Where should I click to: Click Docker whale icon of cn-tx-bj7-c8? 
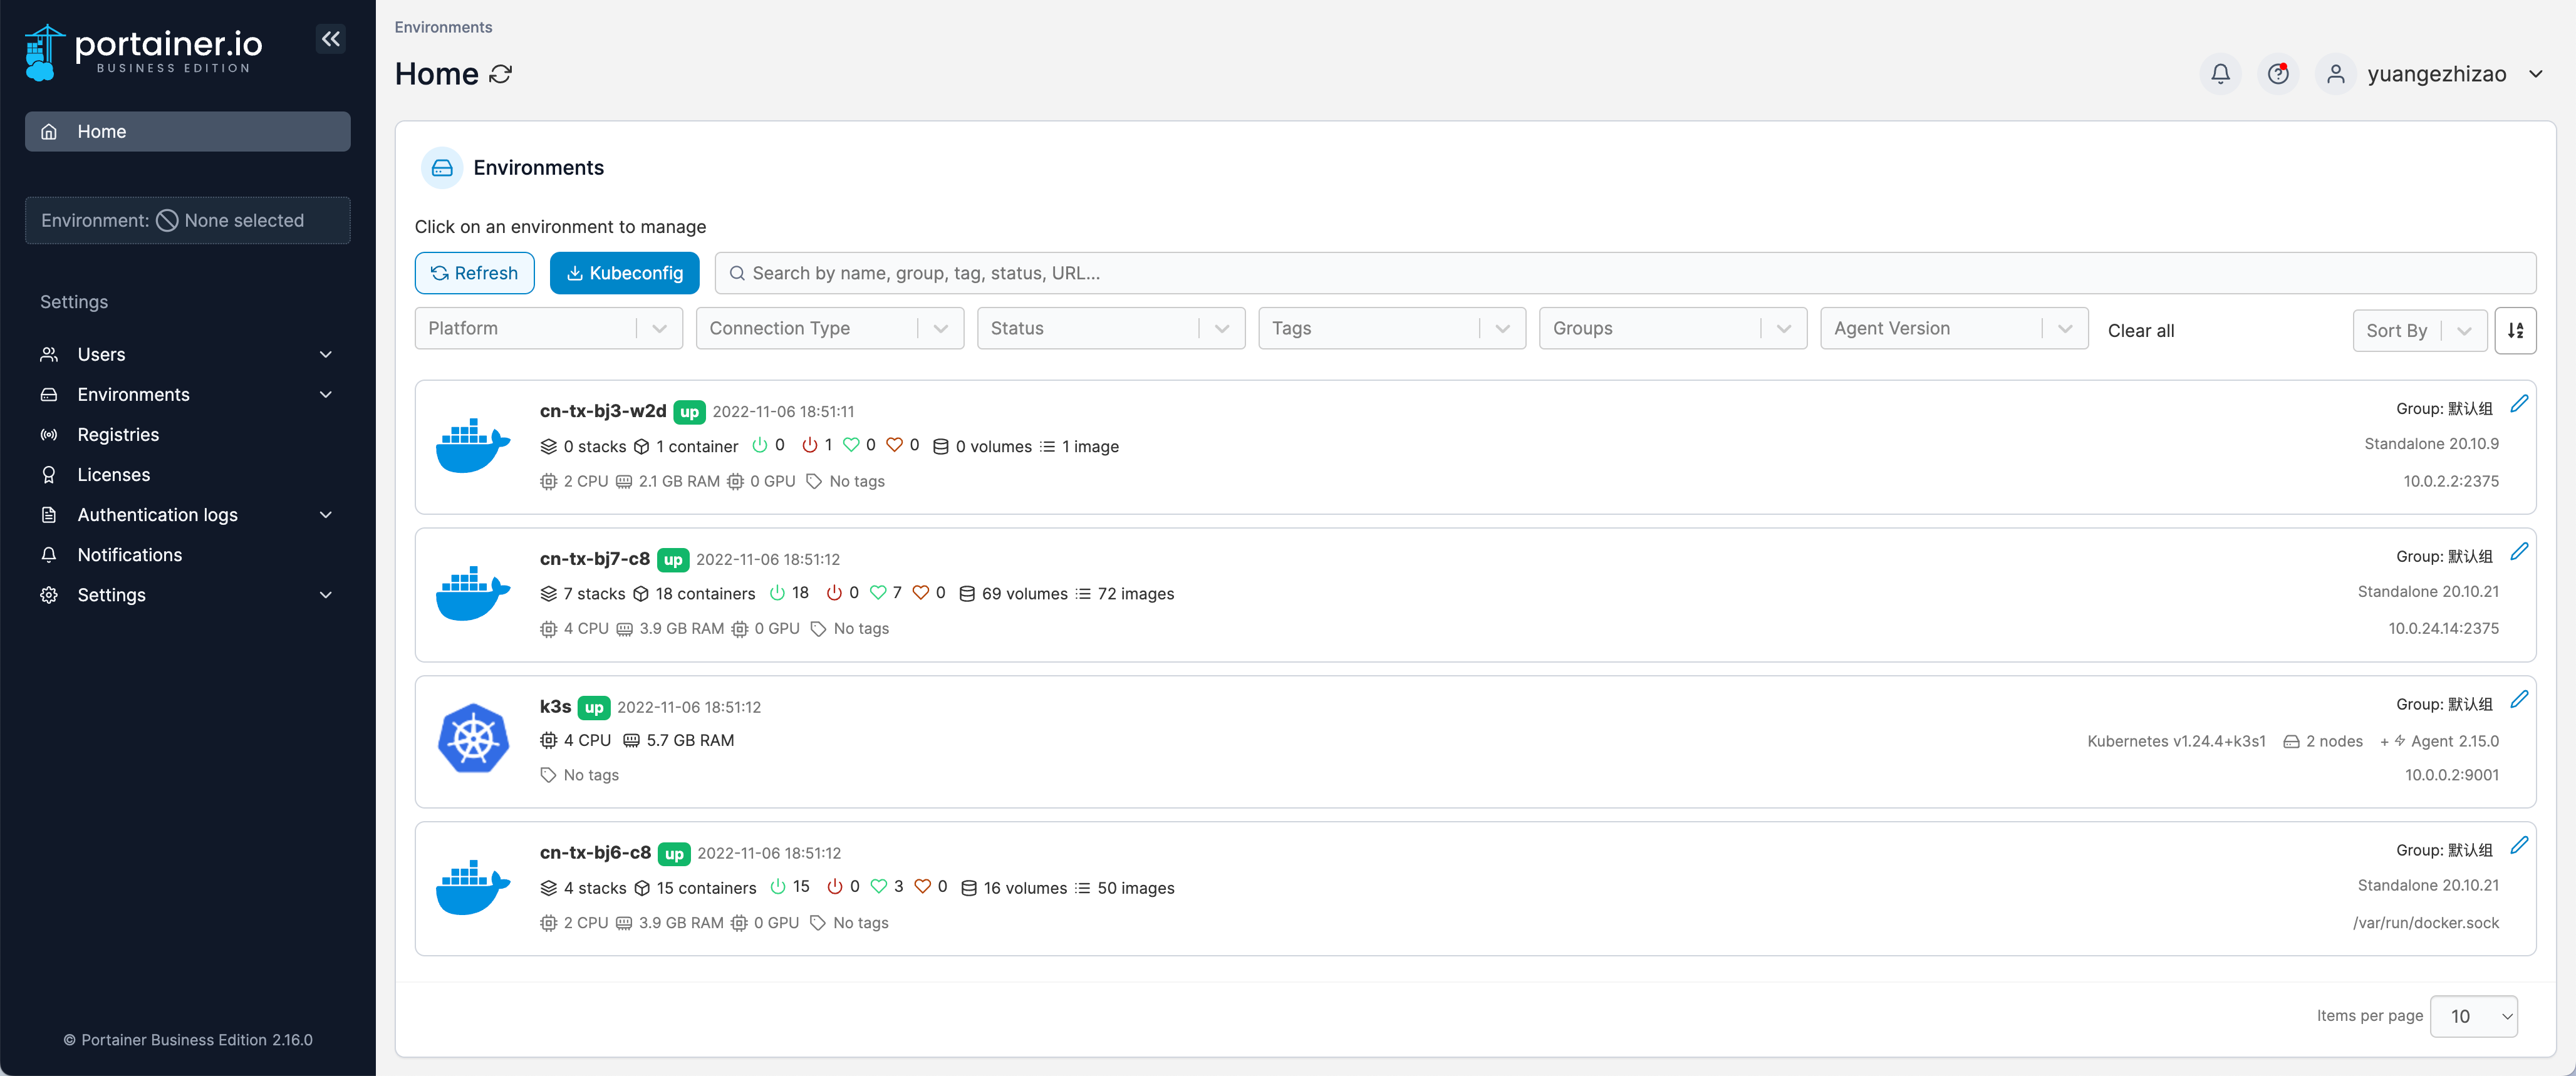[x=473, y=593]
